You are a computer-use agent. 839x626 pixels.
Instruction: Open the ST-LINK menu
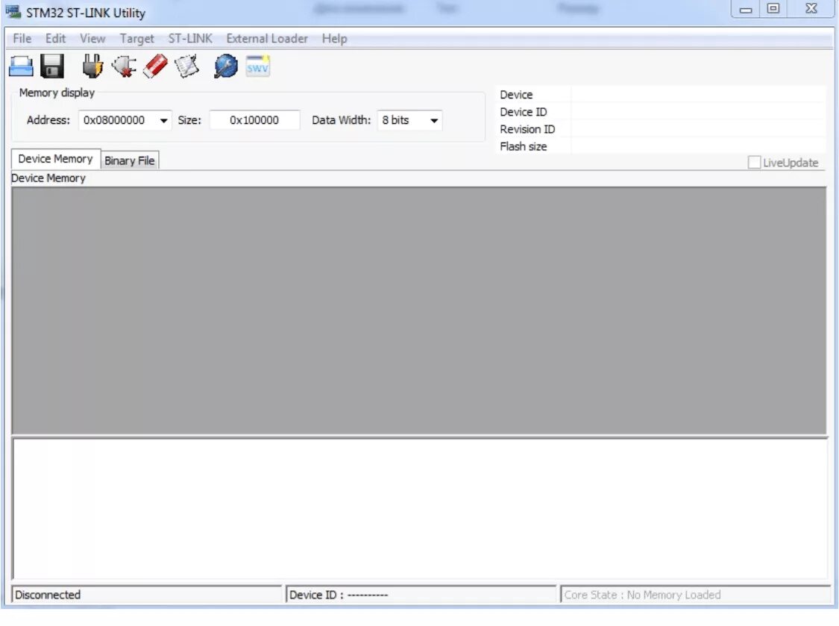pos(190,39)
